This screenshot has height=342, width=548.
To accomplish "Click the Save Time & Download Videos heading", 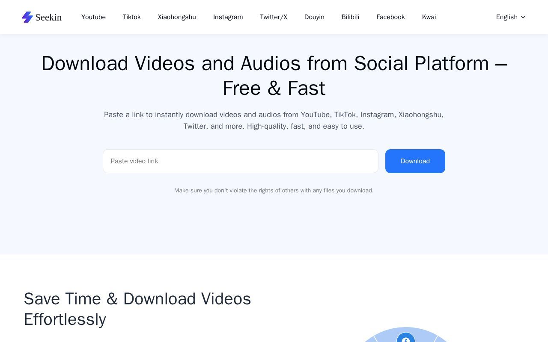I will [x=137, y=309].
